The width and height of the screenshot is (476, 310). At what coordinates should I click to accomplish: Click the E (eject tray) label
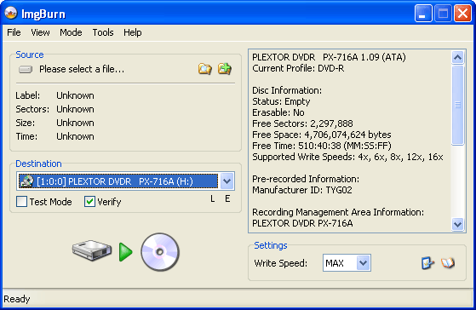point(227,199)
